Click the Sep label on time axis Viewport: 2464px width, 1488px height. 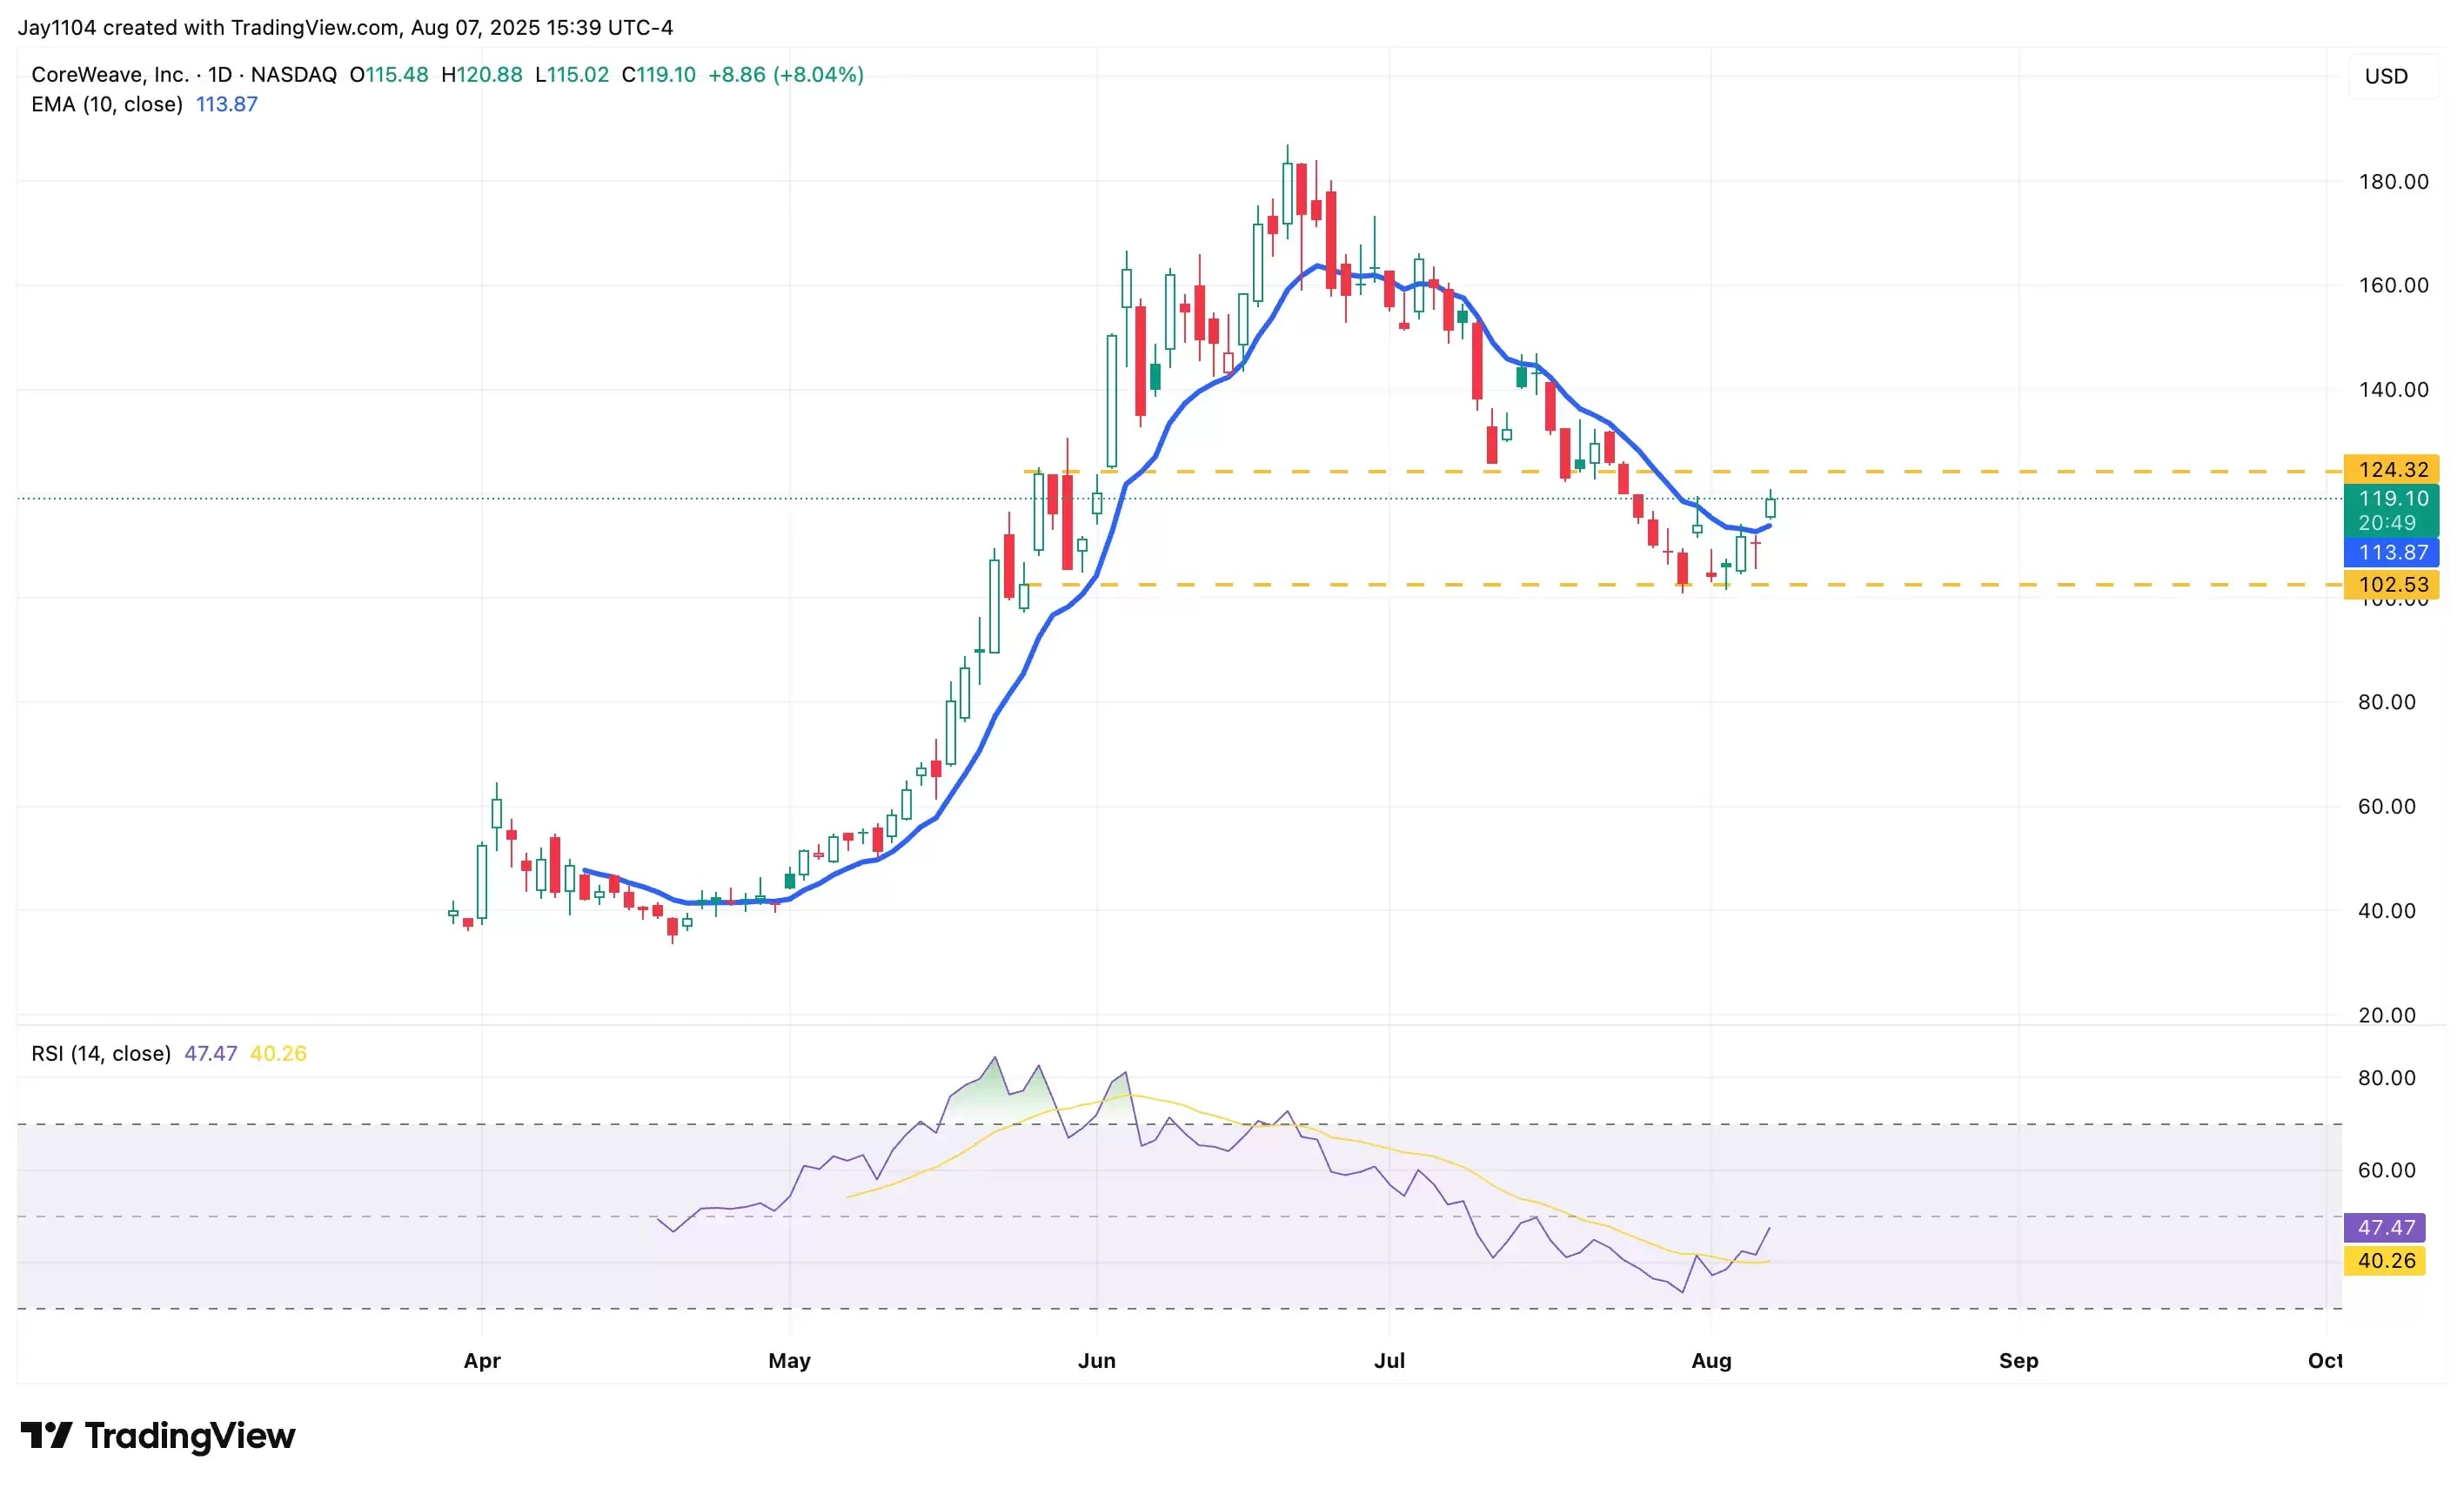2018,1360
